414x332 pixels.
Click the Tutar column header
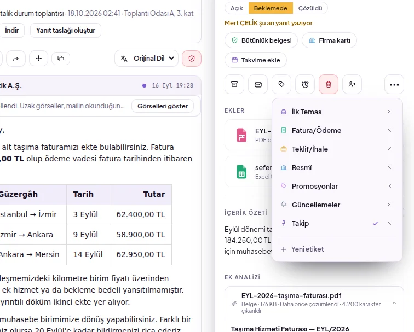point(141,194)
